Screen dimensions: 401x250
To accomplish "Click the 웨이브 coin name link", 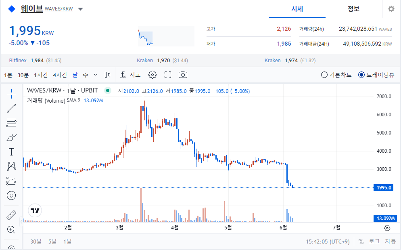I will click(32, 9).
